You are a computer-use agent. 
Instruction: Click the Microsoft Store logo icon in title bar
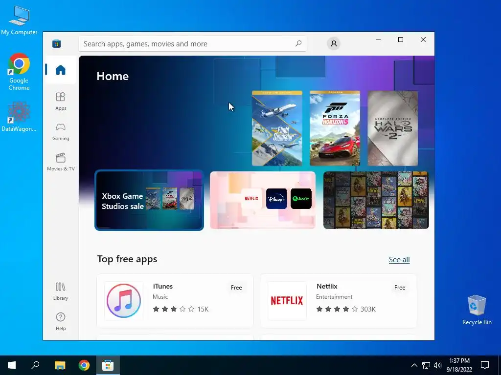pyautogui.click(x=57, y=43)
